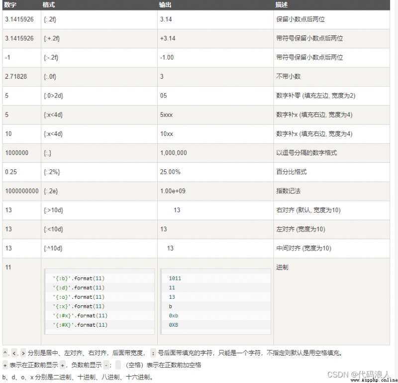Screen dimensions: 398x383
Task: Click the code line '{:o}'.format(11)
Action: pyautogui.click(x=79, y=297)
